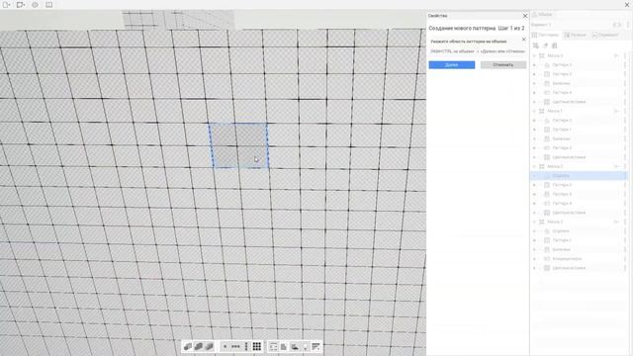Click the add icon on bottommost Место row

(x=616, y=222)
